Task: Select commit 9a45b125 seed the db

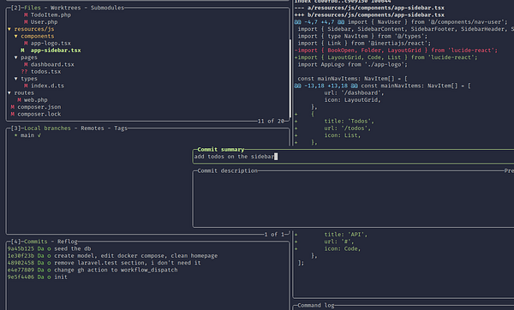Action: pos(49,248)
